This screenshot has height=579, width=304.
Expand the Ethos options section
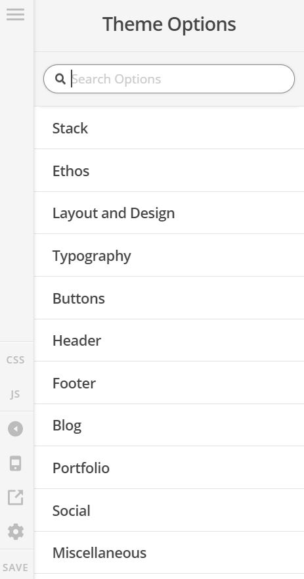(169, 171)
